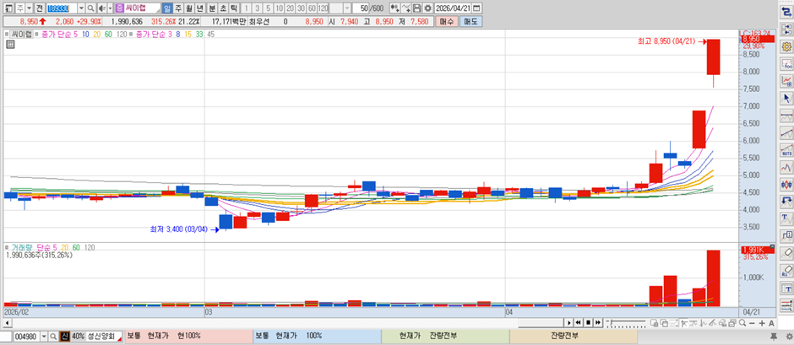Image resolution: width=794 pixels, height=345 pixels.
Task: Click the eraser tool in right sidebar
Action: (x=786, y=253)
